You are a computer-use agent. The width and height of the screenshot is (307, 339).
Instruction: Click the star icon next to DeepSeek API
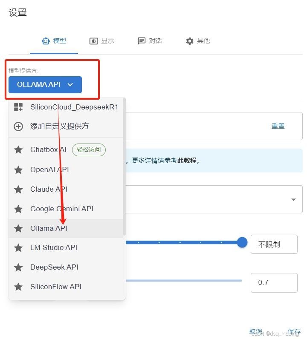[x=18, y=267]
